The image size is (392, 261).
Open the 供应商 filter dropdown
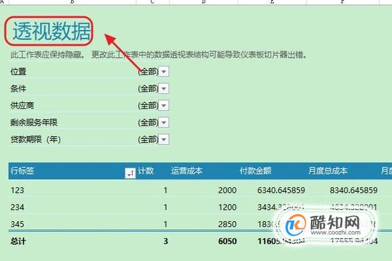click(x=163, y=106)
